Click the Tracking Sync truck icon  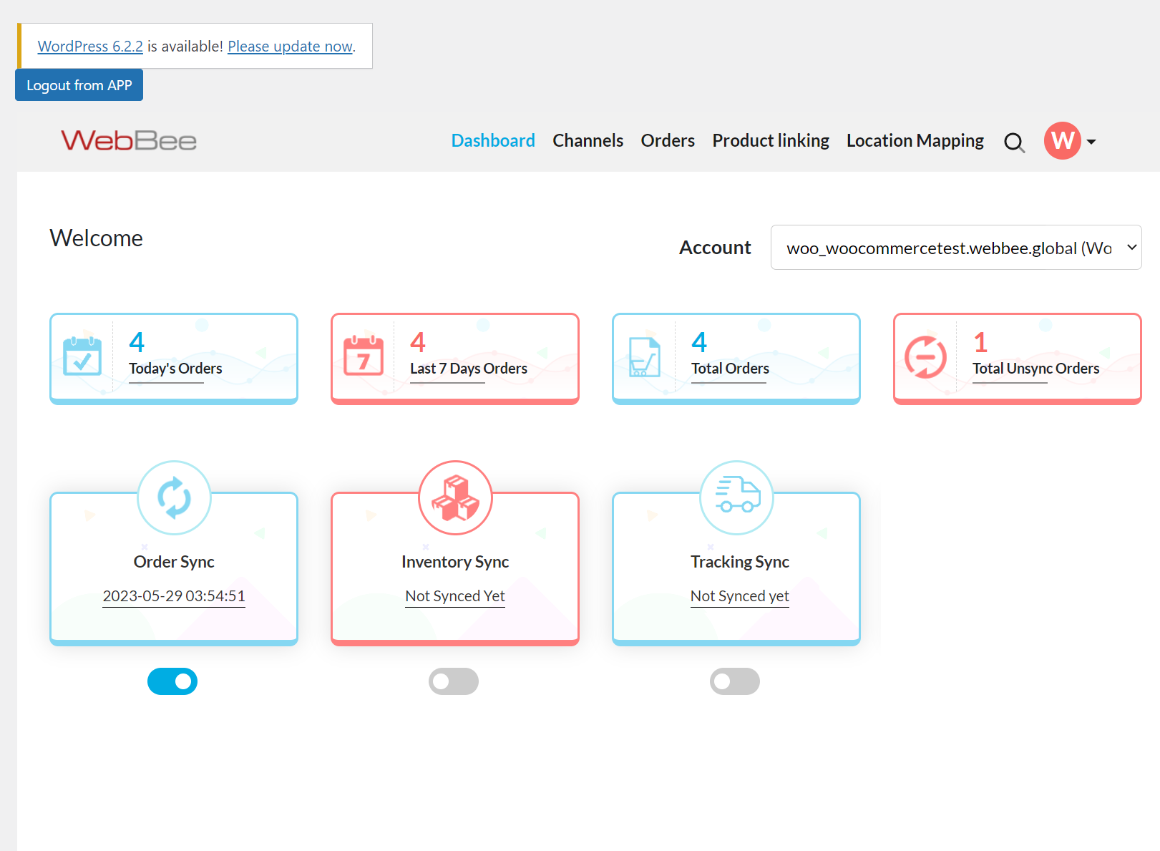[x=736, y=497]
